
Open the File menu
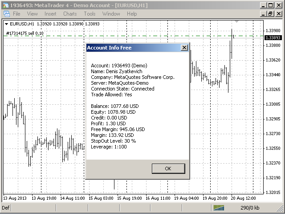coord(16,14)
